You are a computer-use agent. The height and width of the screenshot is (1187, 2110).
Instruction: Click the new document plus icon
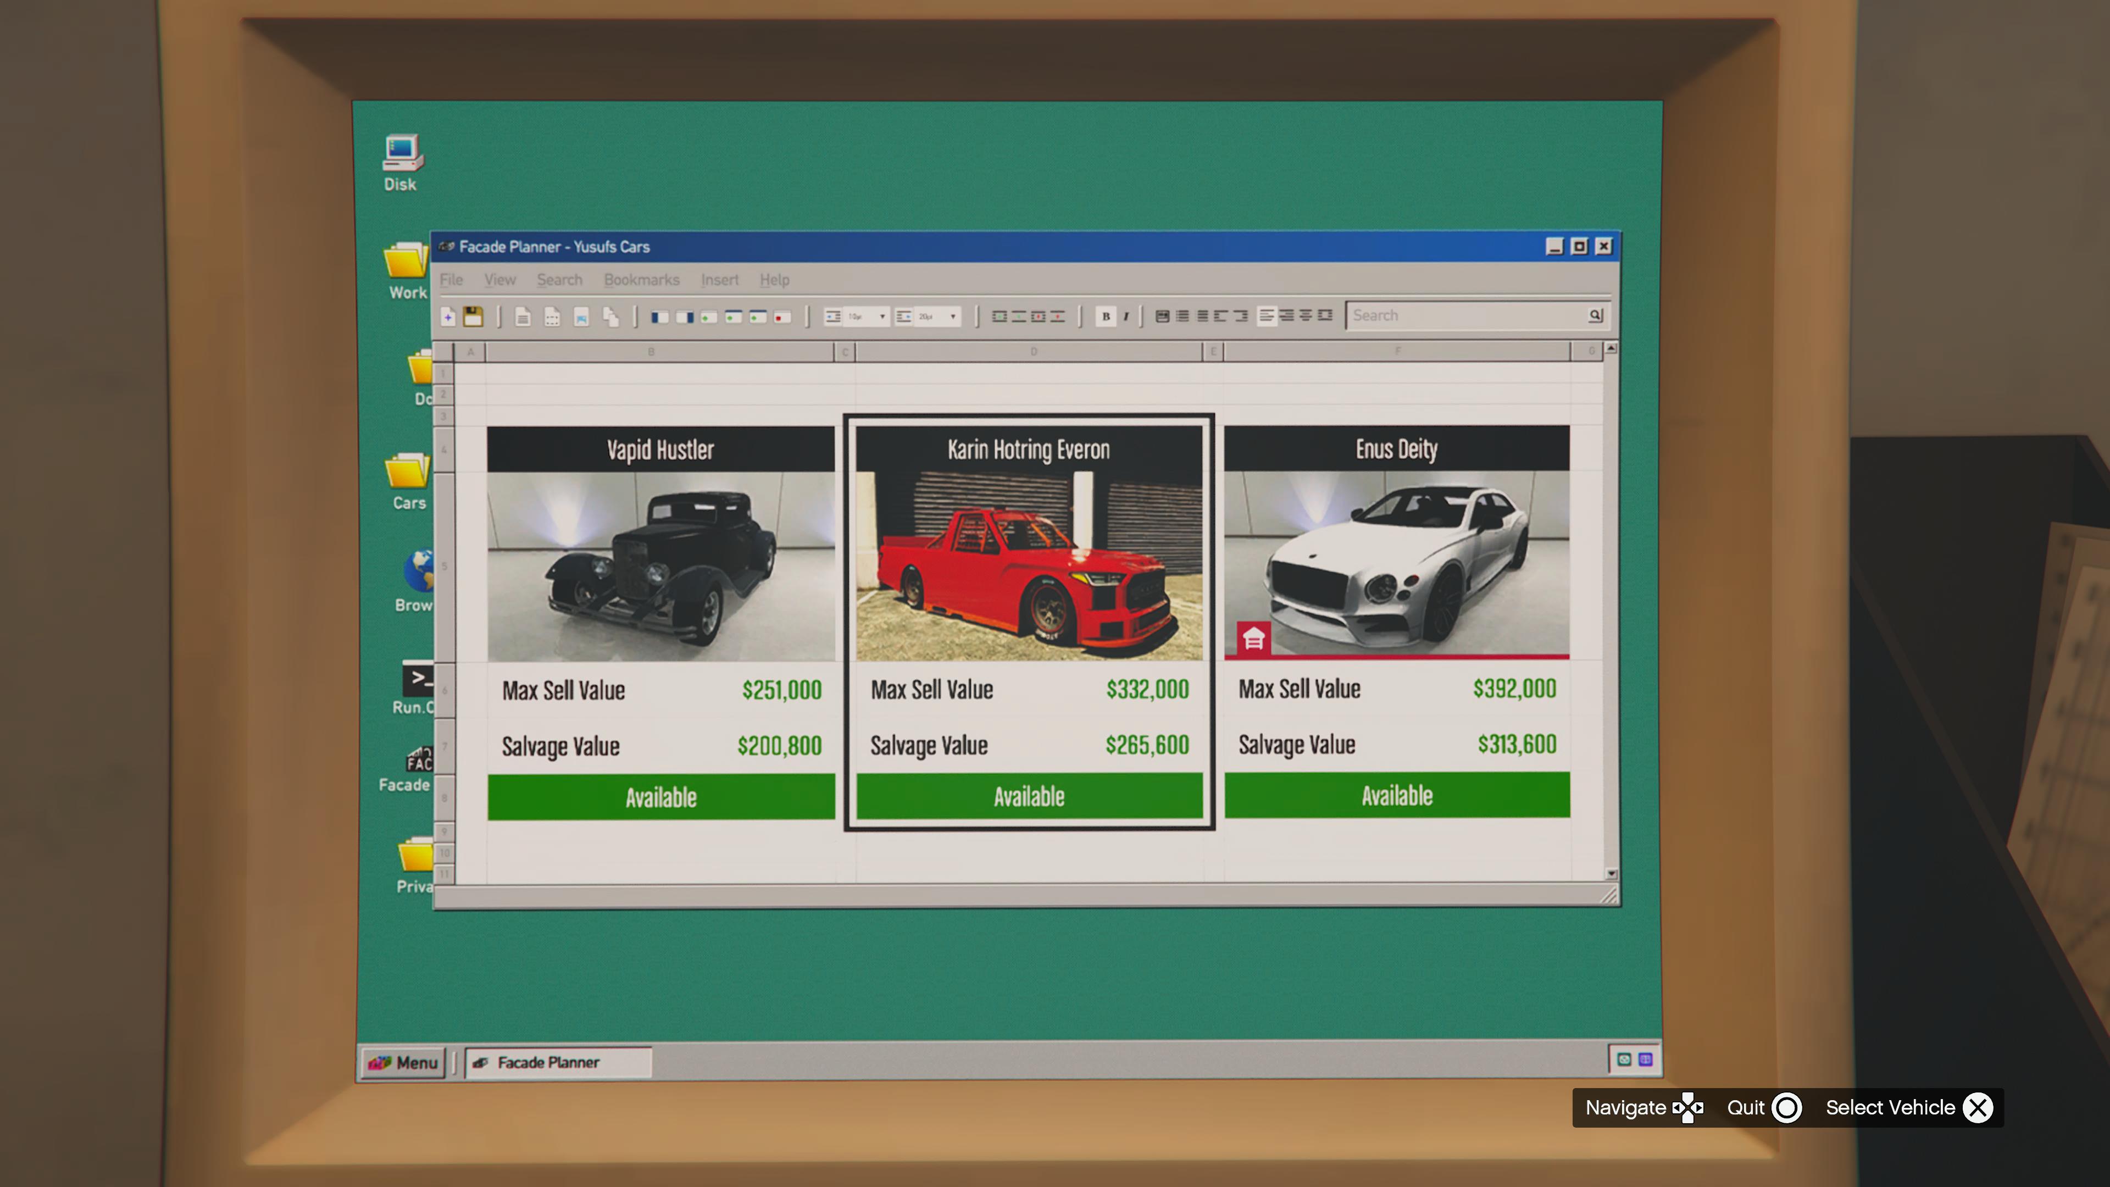click(448, 317)
